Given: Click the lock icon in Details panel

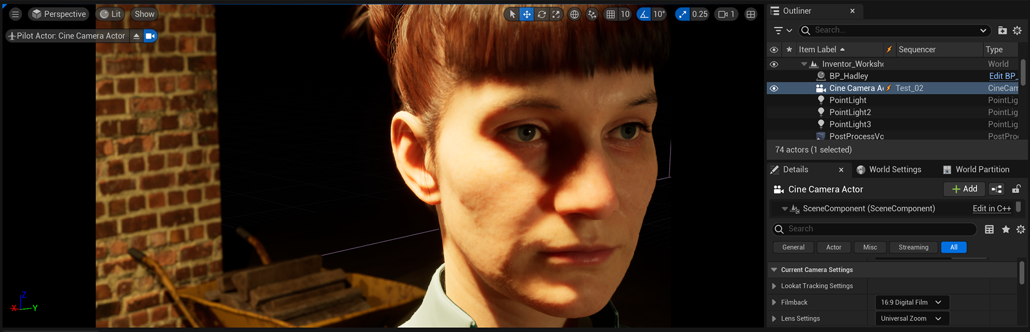Looking at the screenshot, I should (x=1016, y=189).
